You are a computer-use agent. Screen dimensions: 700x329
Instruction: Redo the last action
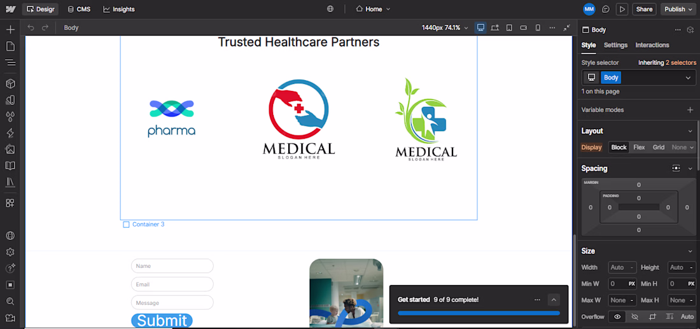(x=45, y=27)
